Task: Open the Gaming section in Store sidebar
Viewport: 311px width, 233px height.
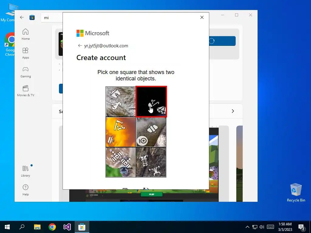Action: 26,72
